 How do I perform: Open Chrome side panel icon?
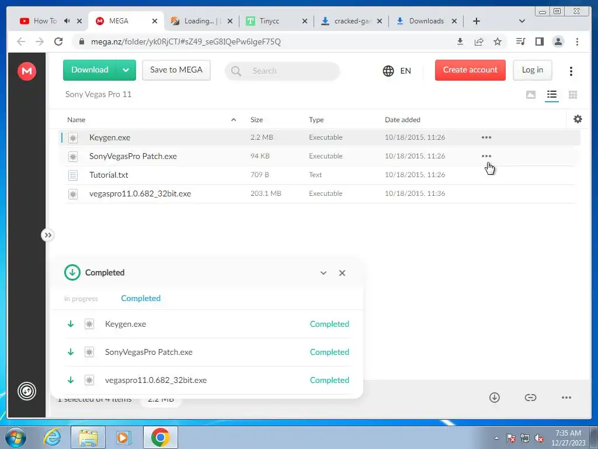tap(539, 42)
